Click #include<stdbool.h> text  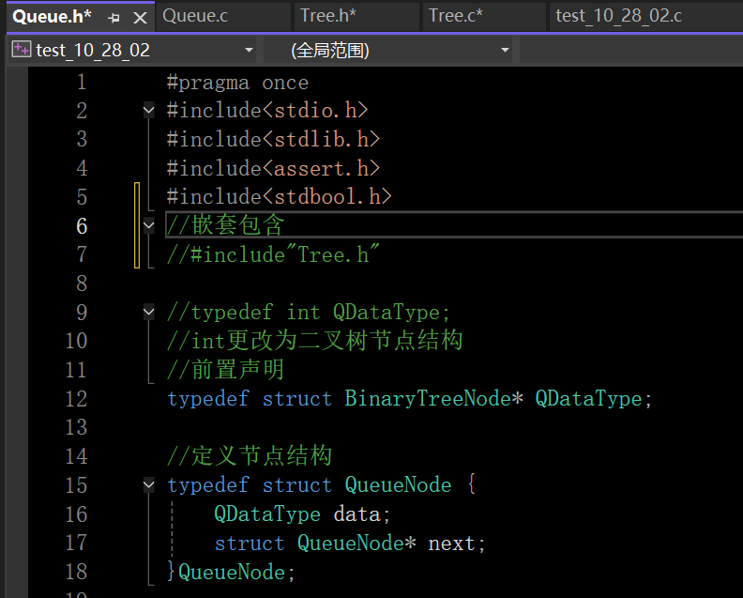pyautogui.click(x=280, y=197)
